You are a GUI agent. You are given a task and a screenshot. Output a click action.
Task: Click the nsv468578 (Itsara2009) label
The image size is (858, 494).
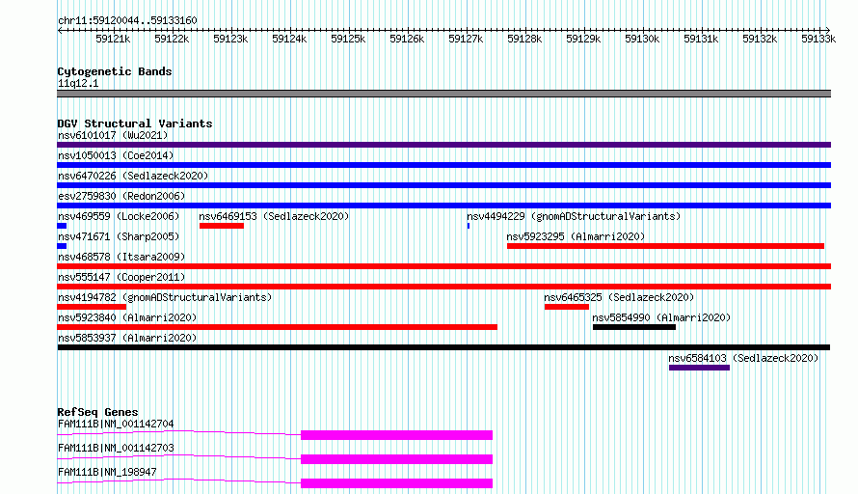point(121,257)
